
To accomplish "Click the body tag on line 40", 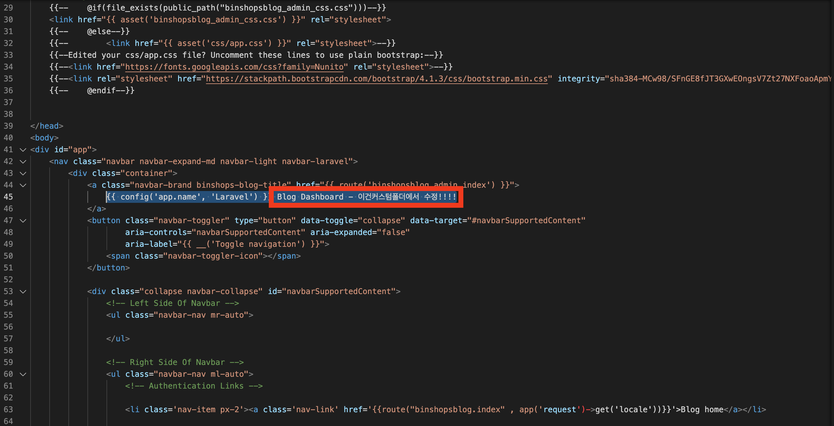I will (x=44, y=138).
